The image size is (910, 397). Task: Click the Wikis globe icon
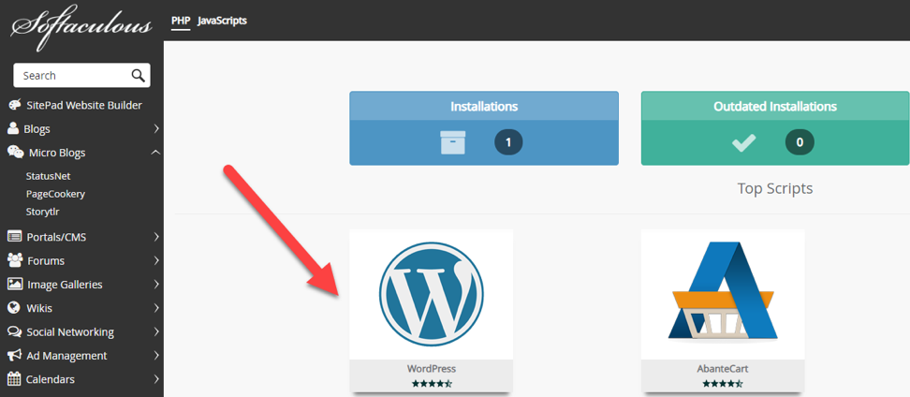(14, 308)
